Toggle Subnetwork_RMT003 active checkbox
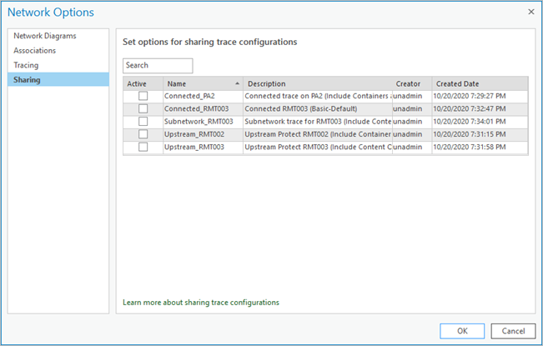 [x=143, y=122]
